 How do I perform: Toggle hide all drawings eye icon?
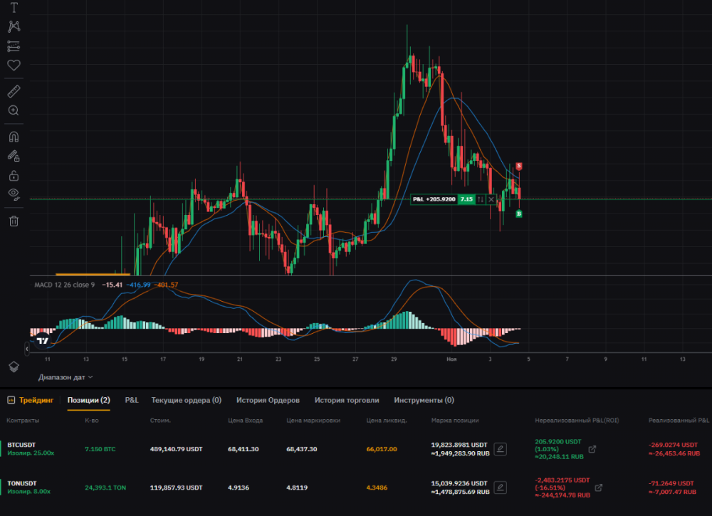coord(14,194)
